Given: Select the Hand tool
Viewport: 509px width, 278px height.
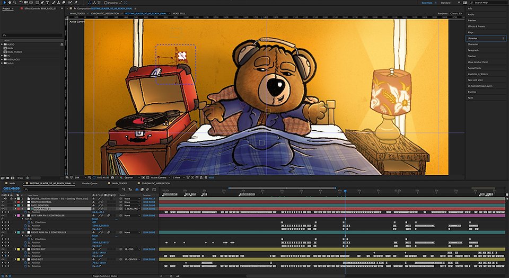Looking at the screenshot, I should [x=8, y=3].
